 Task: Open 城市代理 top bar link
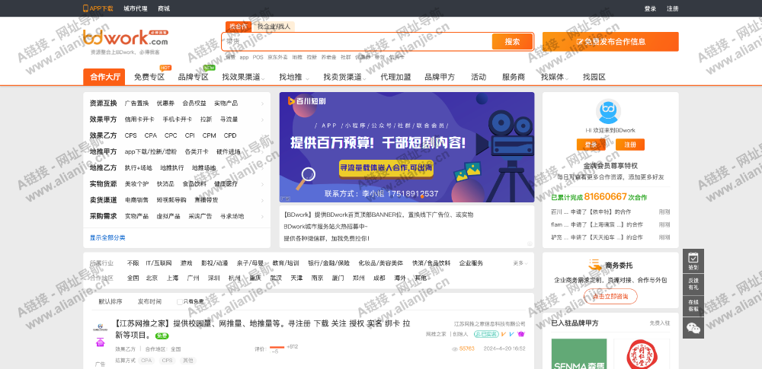click(136, 8)
